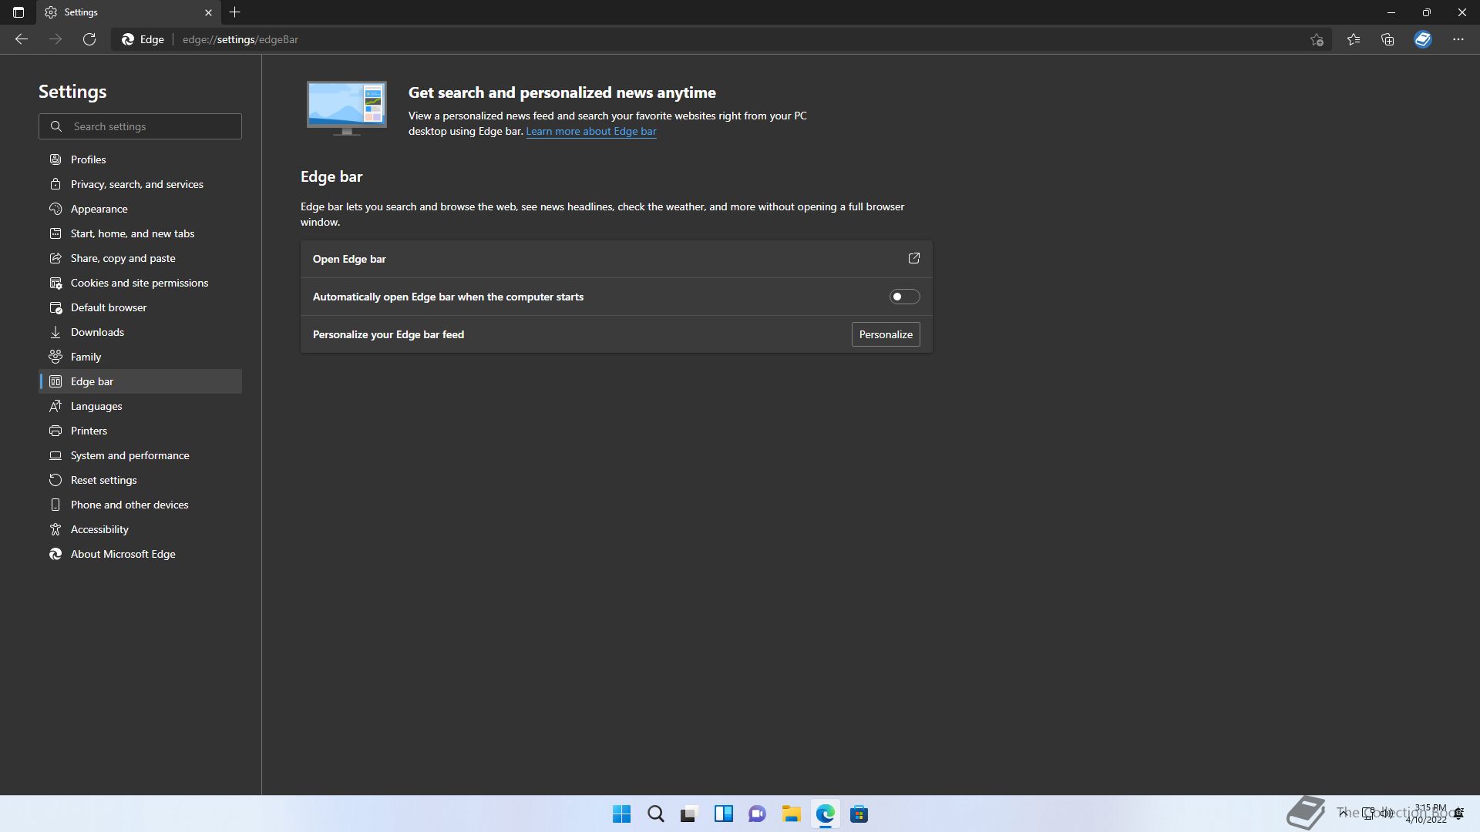Open Phone and other devices
The width and height of the screenshot is (1480, 832).
pos(140,505)
